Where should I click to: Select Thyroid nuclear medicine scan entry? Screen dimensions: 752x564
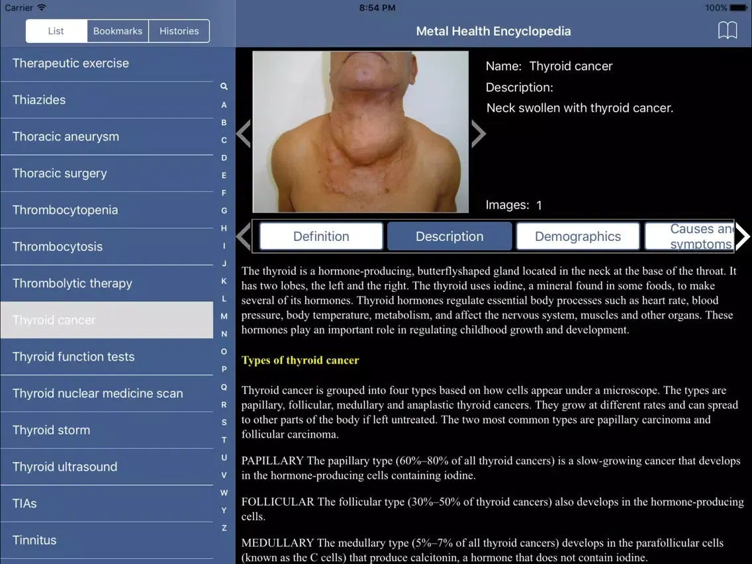pyautogui.click(x=107, y=393)
